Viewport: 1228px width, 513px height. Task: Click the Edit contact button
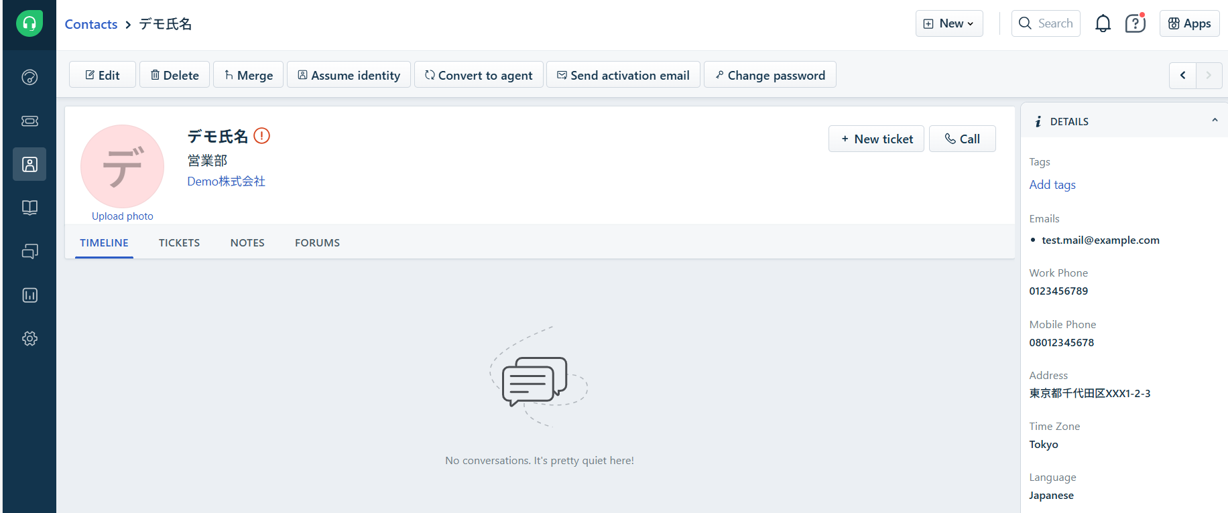(x=103, y=75)
